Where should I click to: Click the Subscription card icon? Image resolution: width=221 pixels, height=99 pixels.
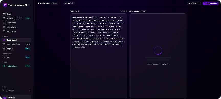(4, 27)
